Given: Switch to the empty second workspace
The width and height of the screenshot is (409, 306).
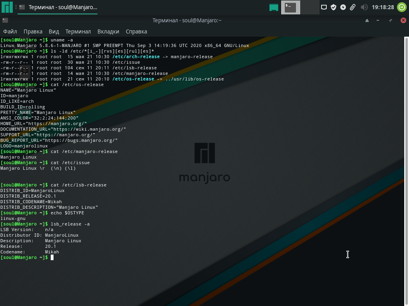Looking at the screenshot, I should point(310,7).
